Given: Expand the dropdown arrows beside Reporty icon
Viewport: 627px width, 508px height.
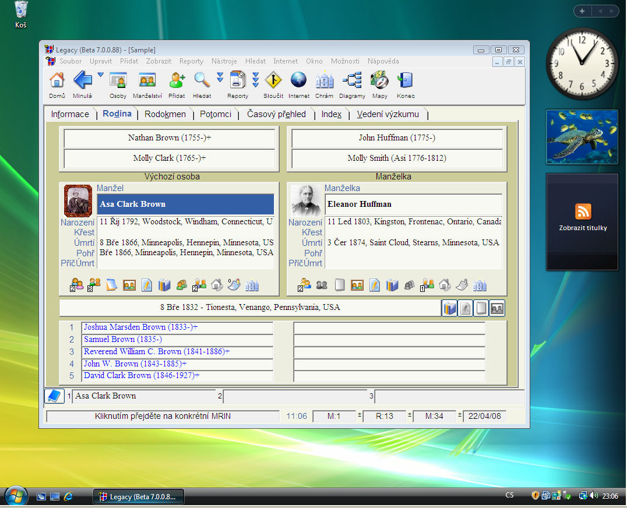Looking at the screenshot, I should pyautogui.click(x=255, y=80).
